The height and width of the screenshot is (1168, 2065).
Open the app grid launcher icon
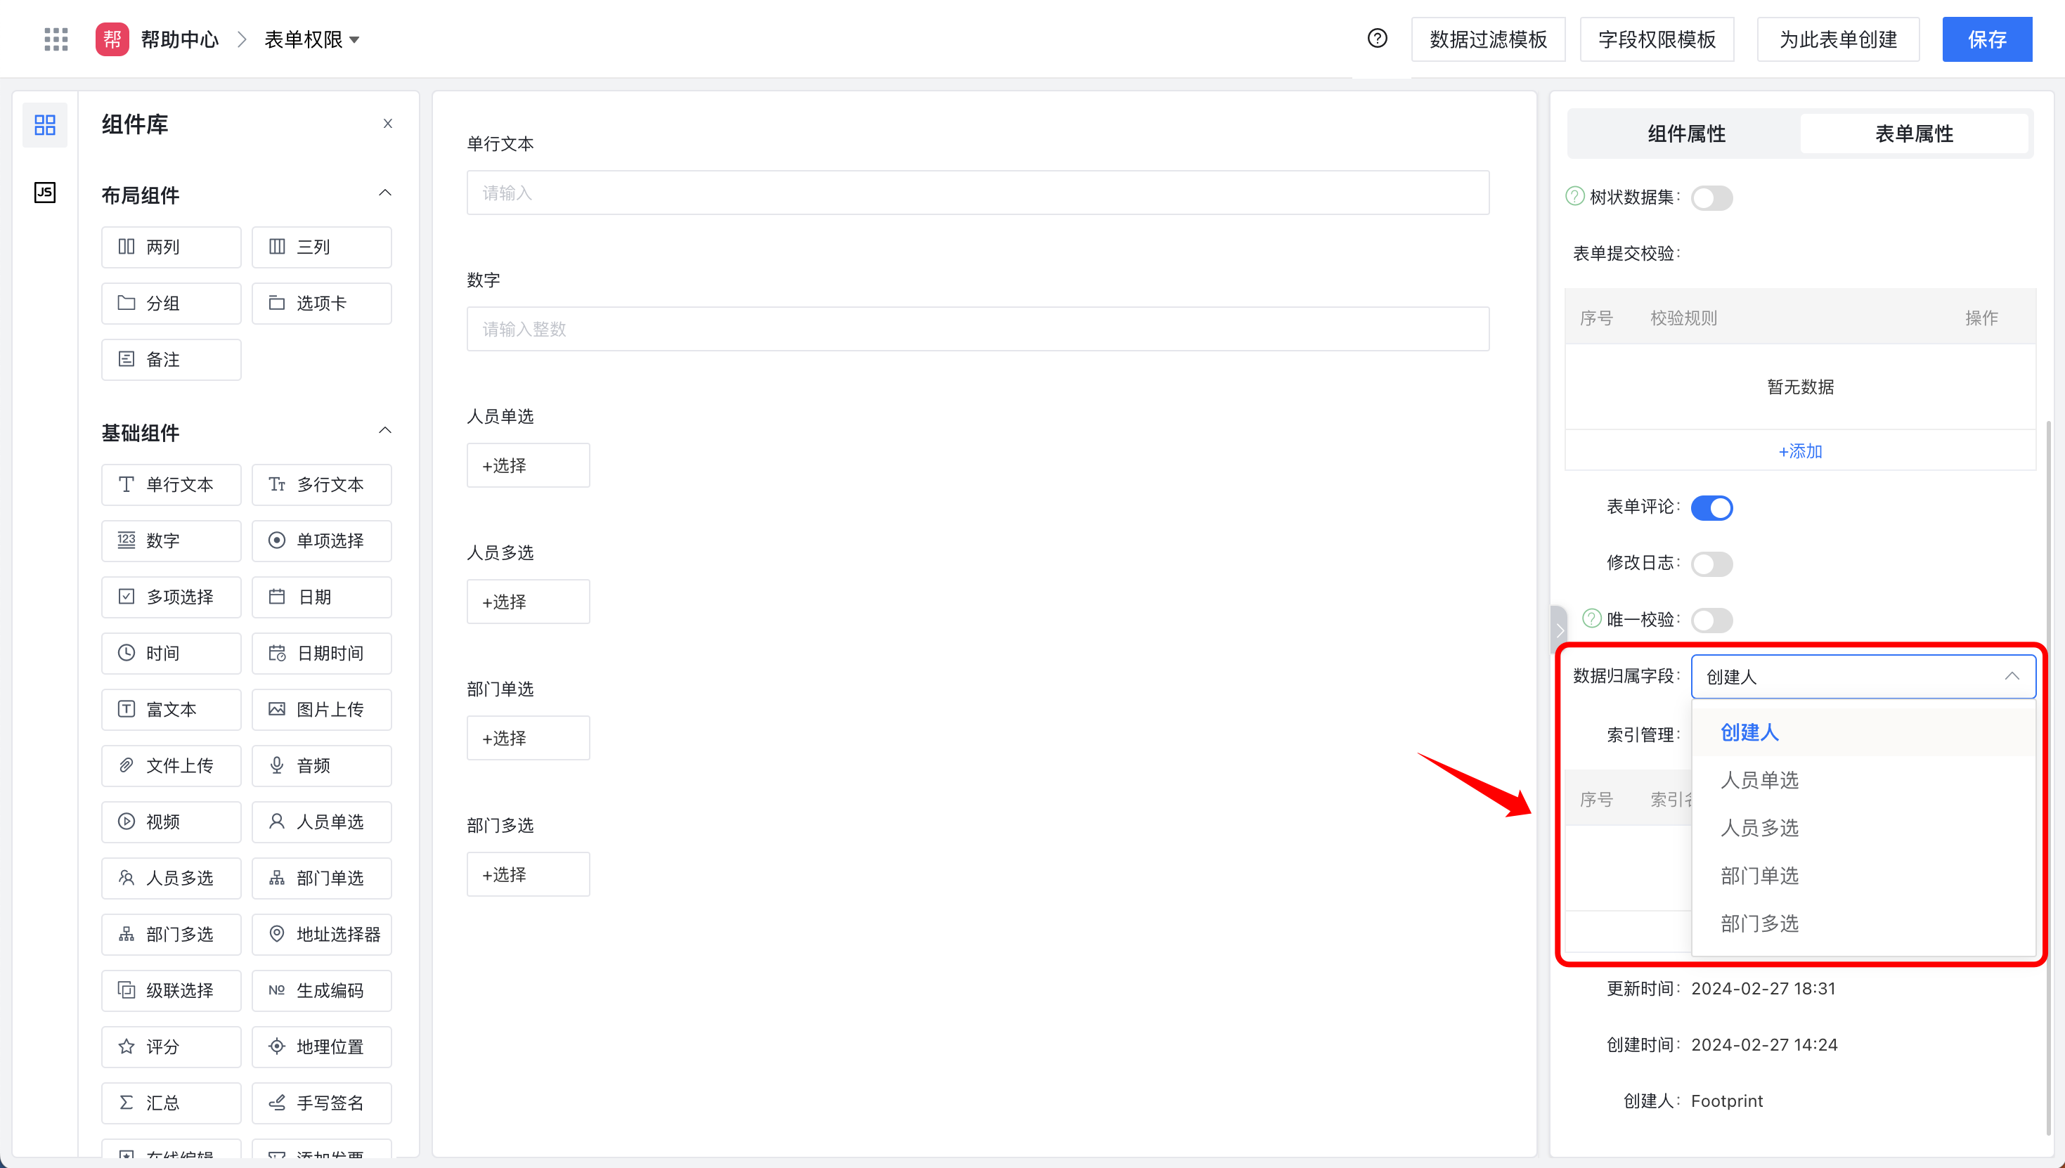pyautogui.click(x=56, y=39)
